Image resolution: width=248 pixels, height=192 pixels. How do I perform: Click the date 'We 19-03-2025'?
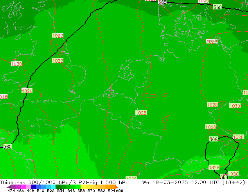[x=165, y=183]
